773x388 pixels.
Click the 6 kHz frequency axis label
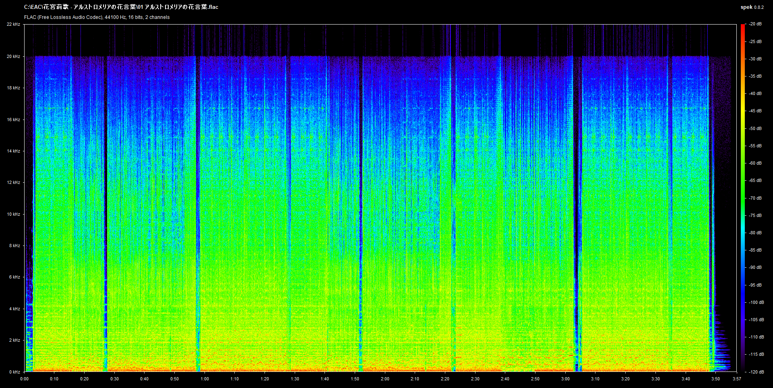[x=14, y=277]
